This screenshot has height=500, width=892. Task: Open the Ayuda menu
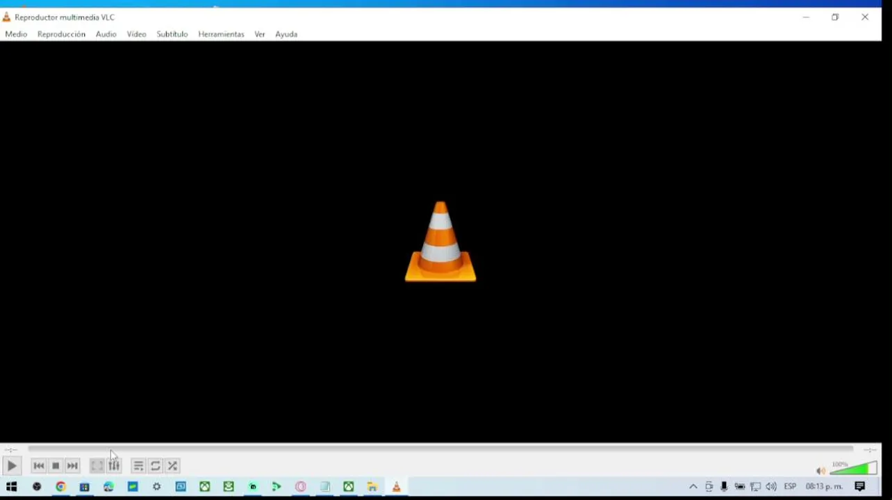(286, 34)
